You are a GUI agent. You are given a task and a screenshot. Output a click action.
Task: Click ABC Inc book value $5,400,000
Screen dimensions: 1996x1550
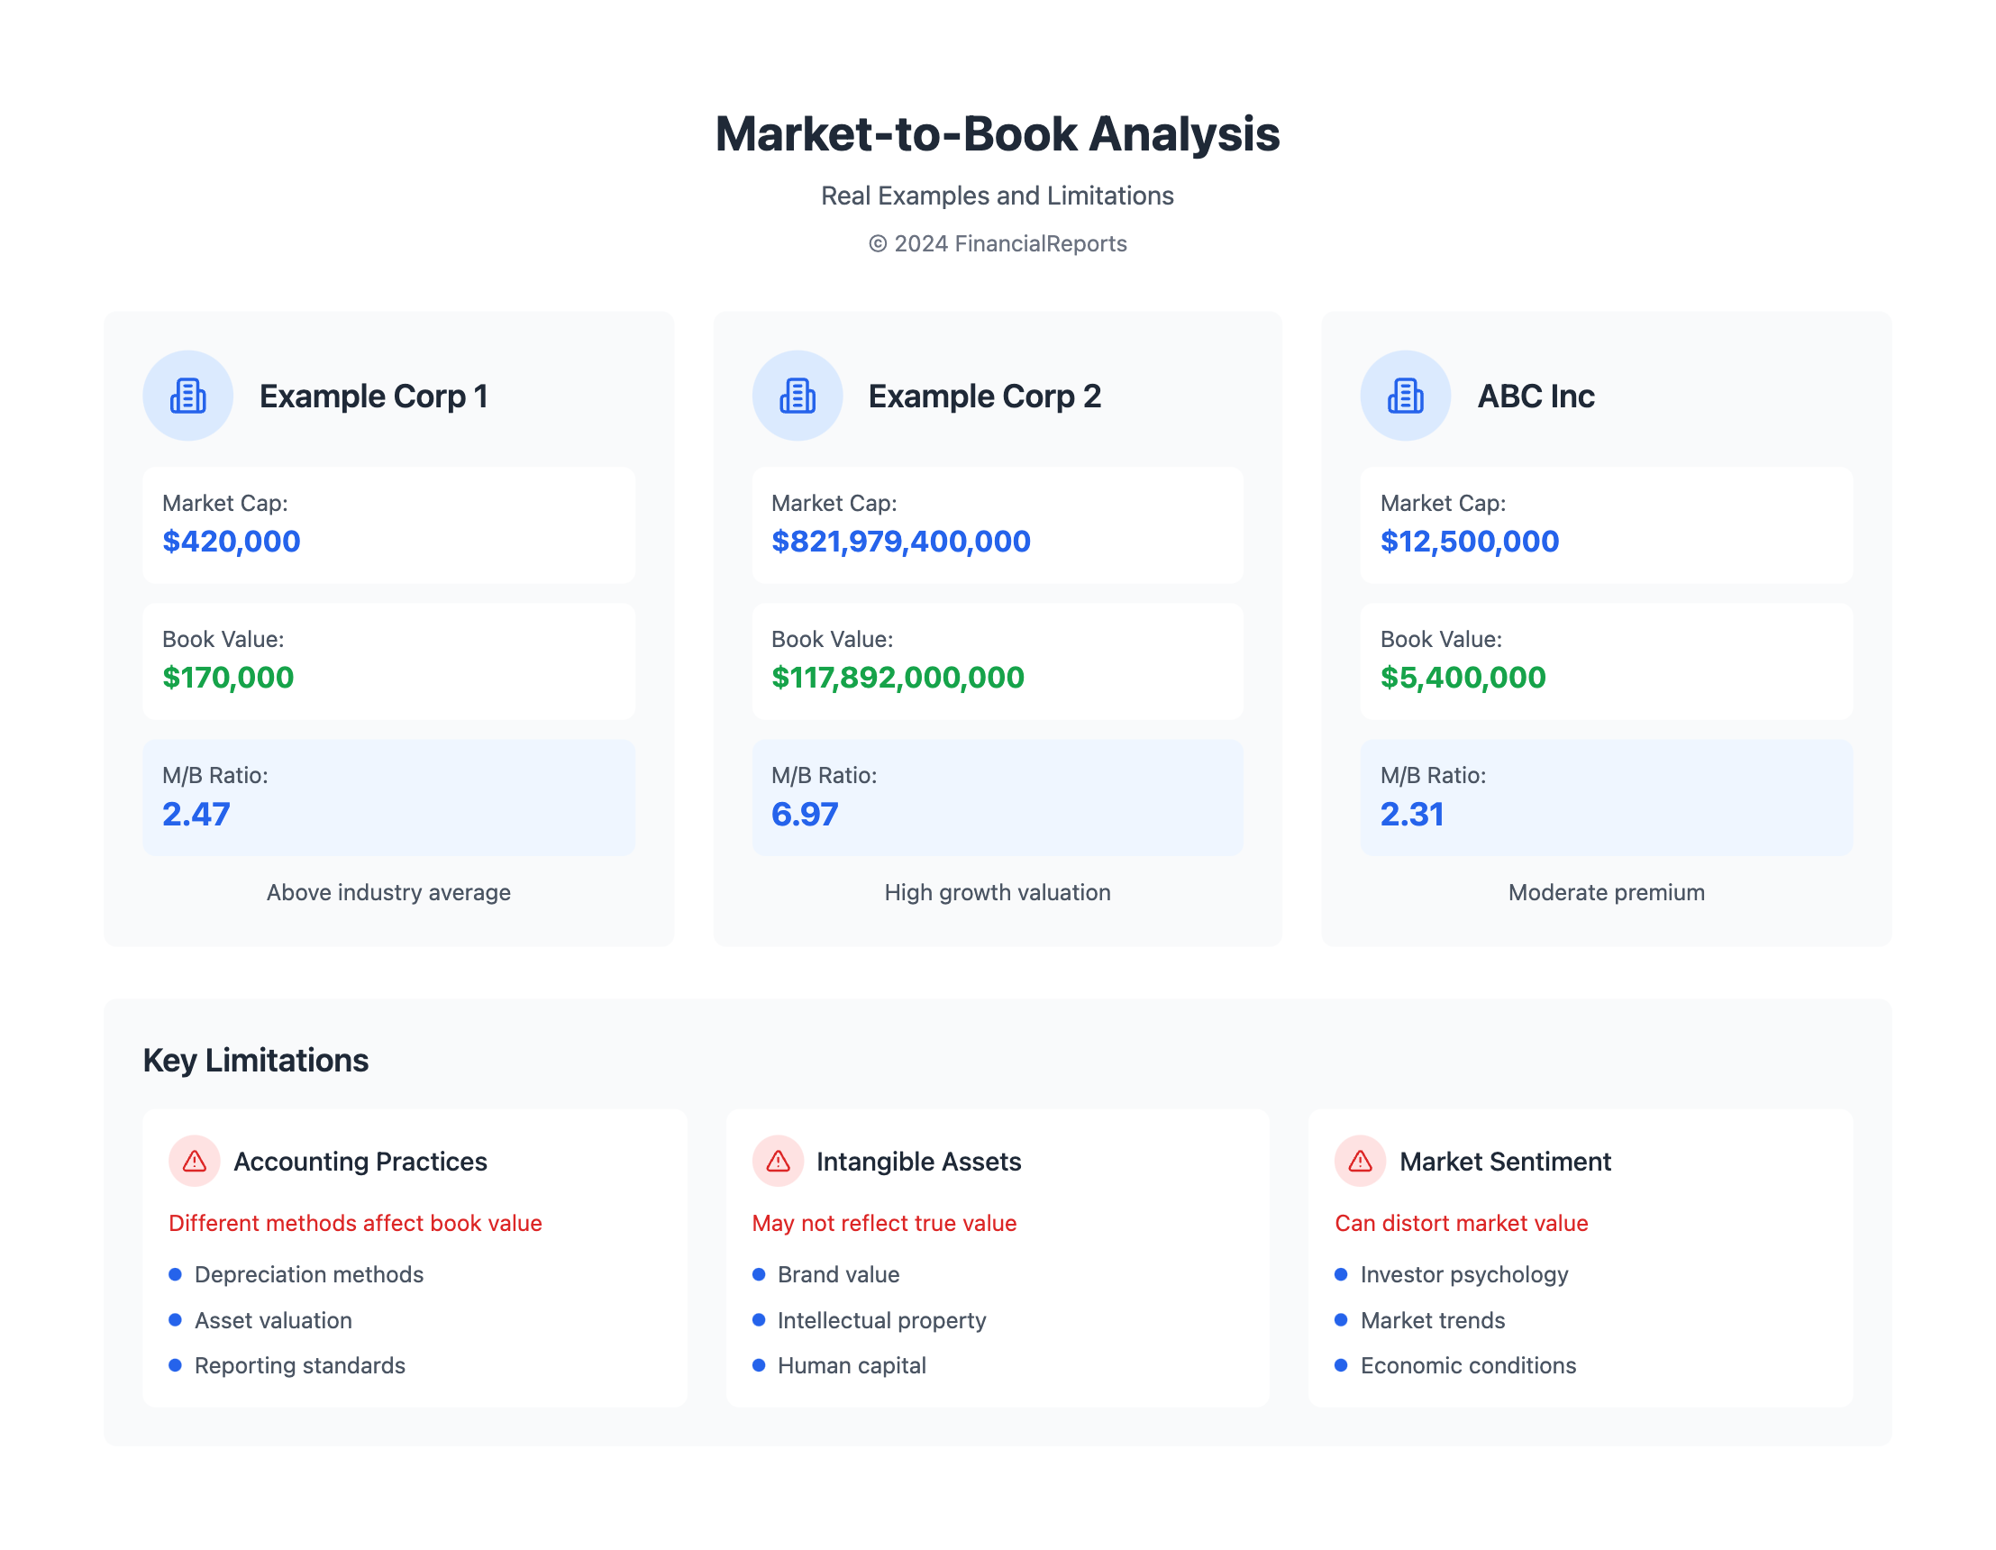click(1463, 677)
